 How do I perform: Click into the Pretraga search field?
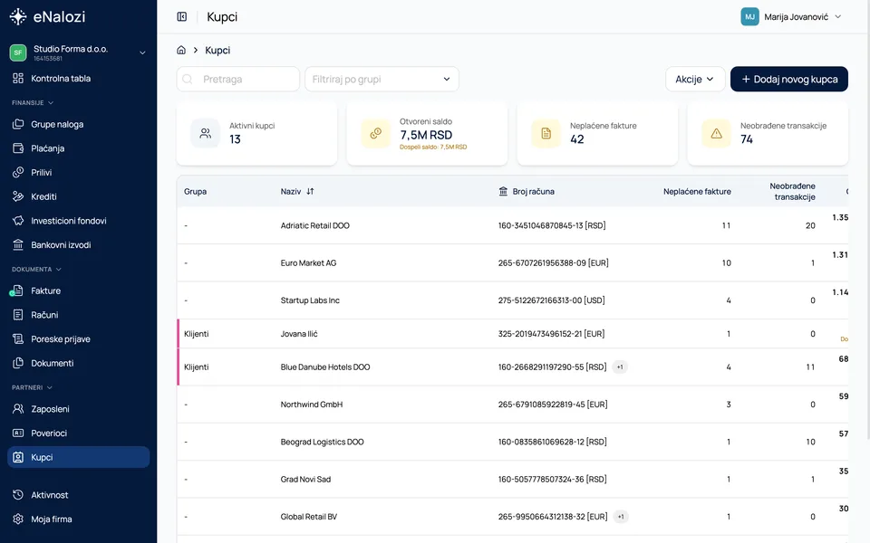(x=238, y=80)
